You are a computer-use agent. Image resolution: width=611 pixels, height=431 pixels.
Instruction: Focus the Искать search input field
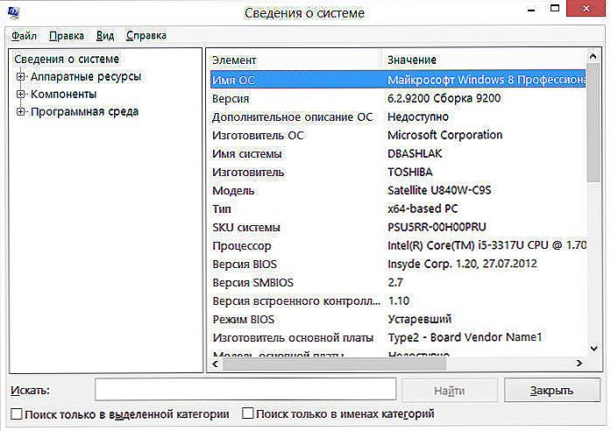click(245, 389)
